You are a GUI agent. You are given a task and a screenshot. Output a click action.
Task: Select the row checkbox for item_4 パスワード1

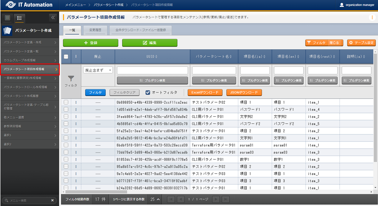tap(66, 109)
